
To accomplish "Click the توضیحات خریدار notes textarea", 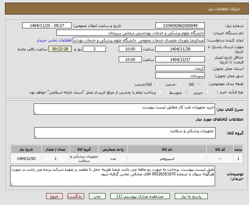I will pyautogui.click(x=112, y=176).
